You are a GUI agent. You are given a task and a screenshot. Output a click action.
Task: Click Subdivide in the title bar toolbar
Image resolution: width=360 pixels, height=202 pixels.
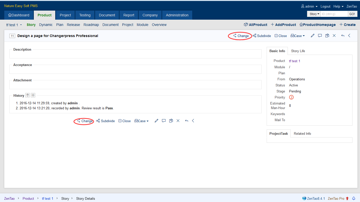coord(262,36)
